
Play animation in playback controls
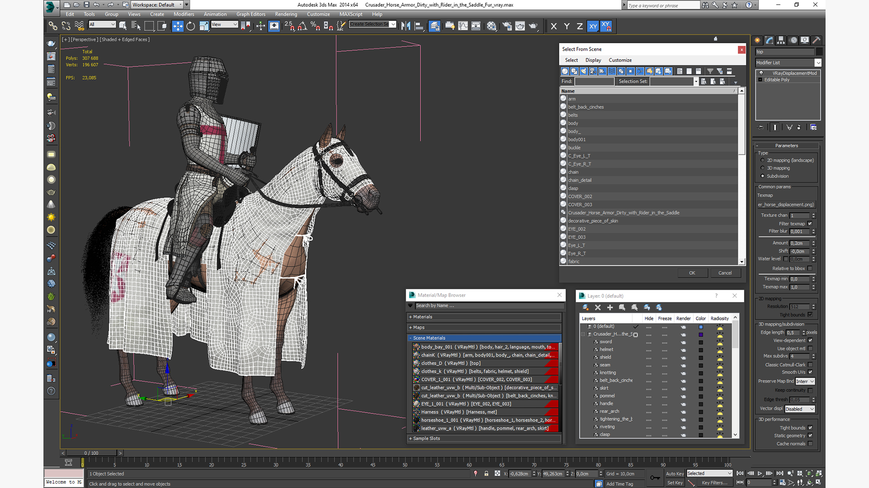pyautogui.click(x=760, y=474)
